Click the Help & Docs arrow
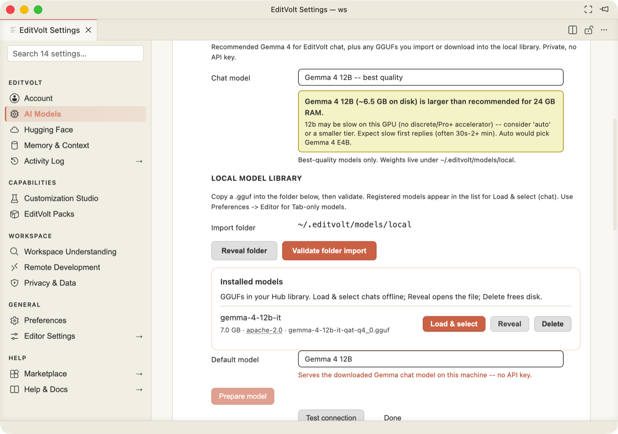 tap(139, 390)
